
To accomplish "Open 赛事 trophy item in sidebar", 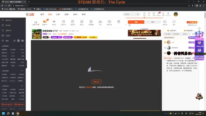I will coord(7,41).
